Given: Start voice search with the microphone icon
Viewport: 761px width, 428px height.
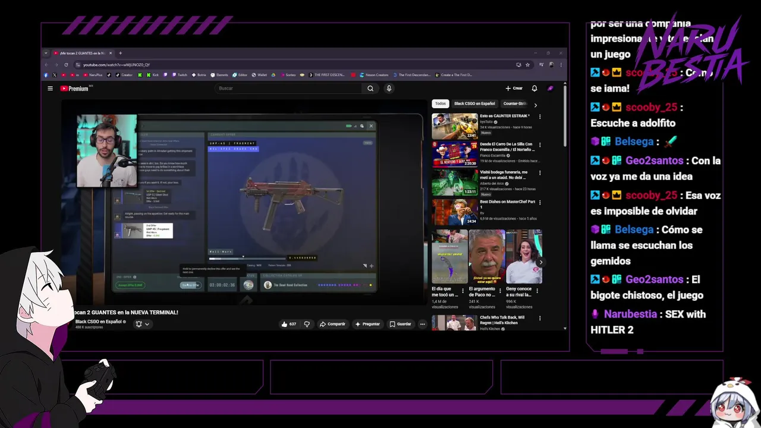Looking at the screenshot, I should click(389, 89).
